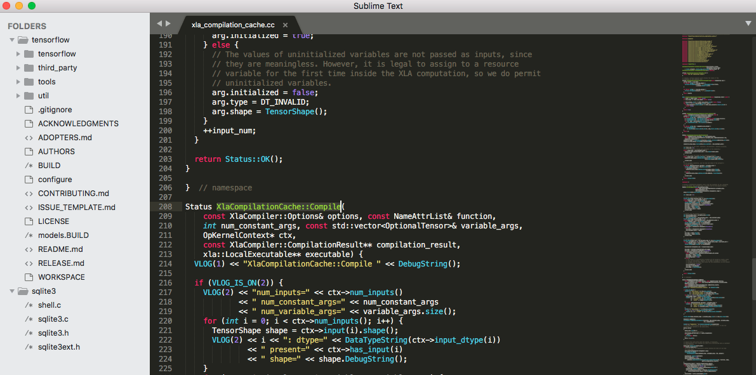
Task: Open the WORKSPACE file
Action: 61,277
